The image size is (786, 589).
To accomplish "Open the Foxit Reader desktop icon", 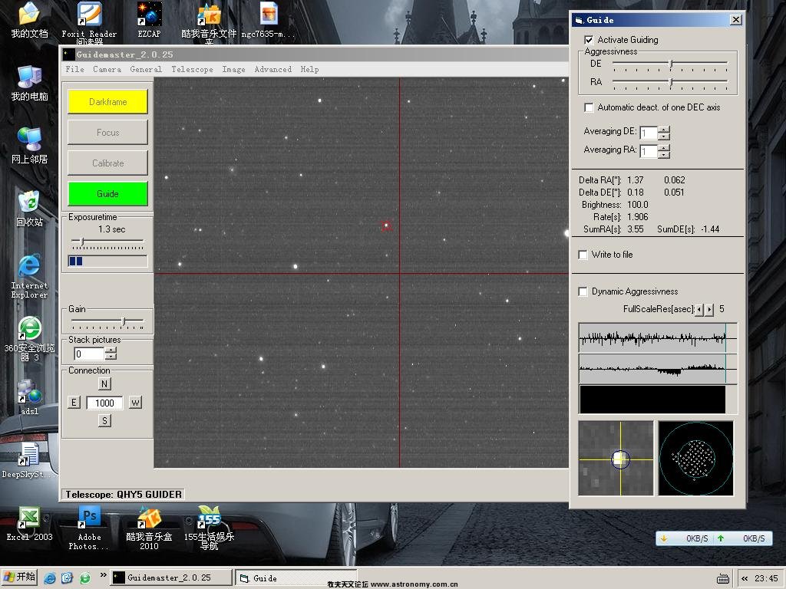I will click(x=89, y=15).
